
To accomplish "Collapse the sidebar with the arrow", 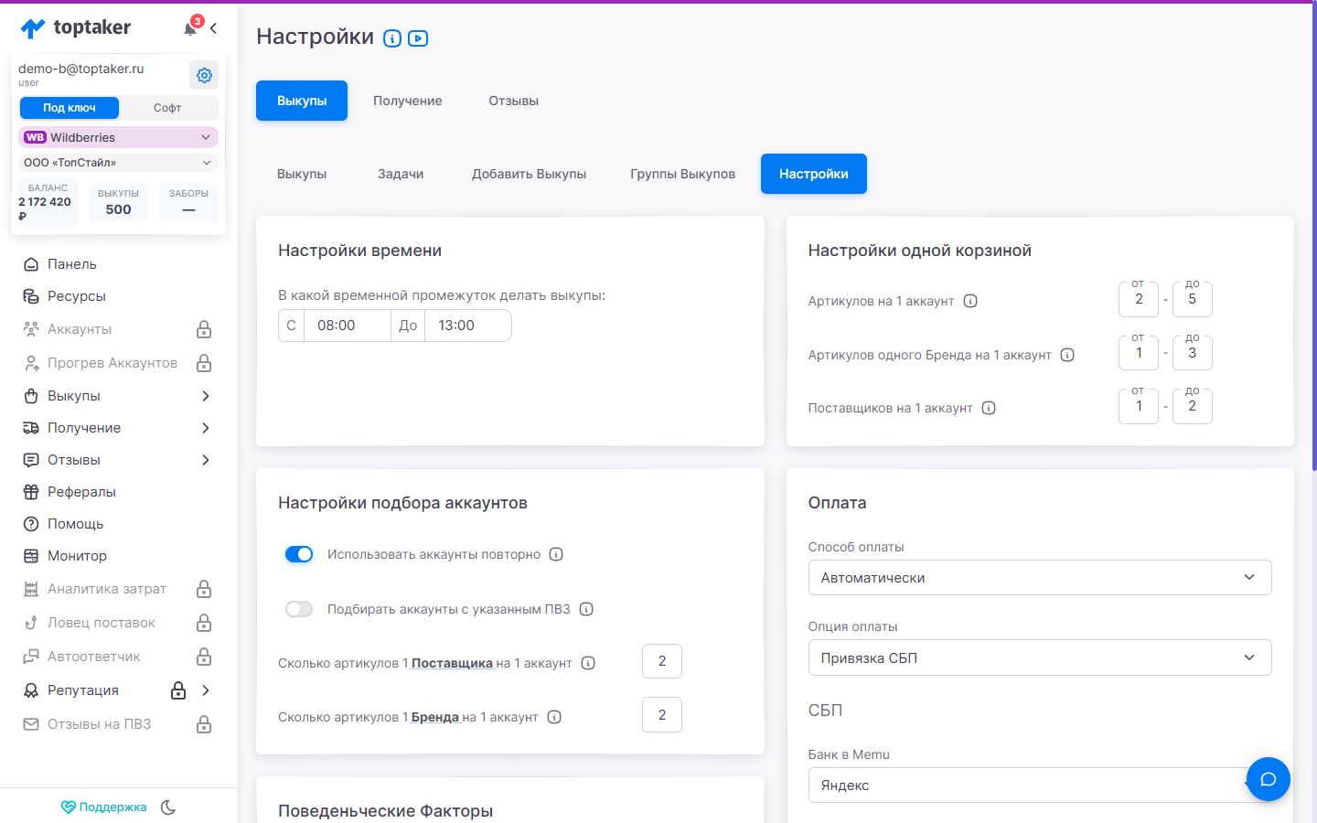I will click(213, 28).
